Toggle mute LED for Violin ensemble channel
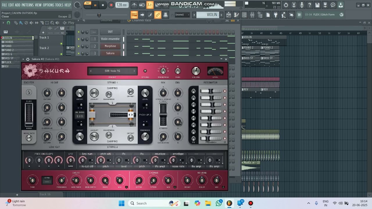Screen dimensions: 372x209 coord(78,39)
